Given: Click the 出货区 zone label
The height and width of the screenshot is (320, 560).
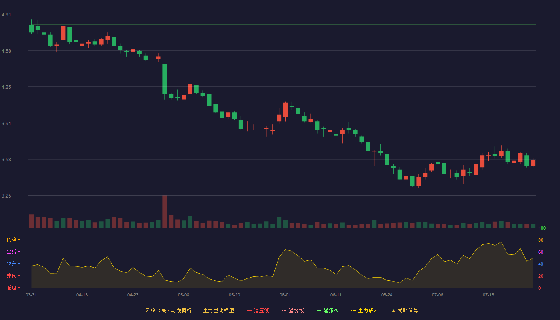Looking at the screenshot, I should [14, 252].
